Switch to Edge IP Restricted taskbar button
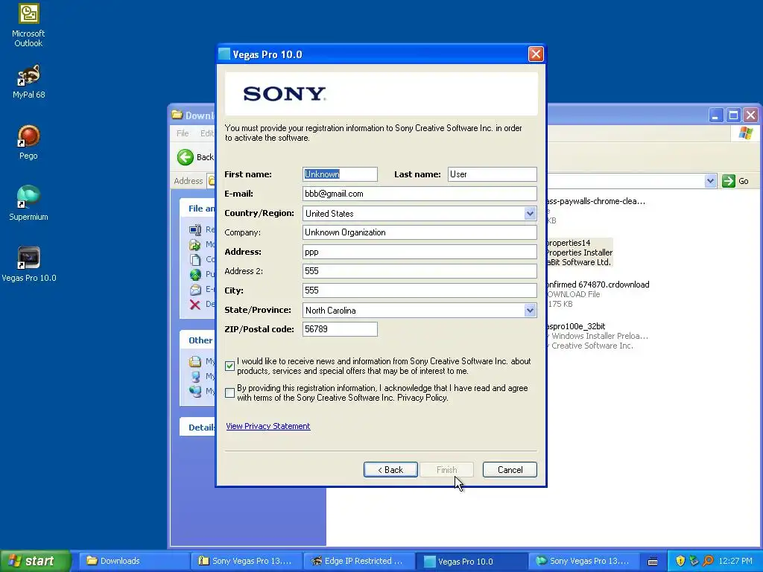This screenshot has width=763, height=572. pos(358,561)
